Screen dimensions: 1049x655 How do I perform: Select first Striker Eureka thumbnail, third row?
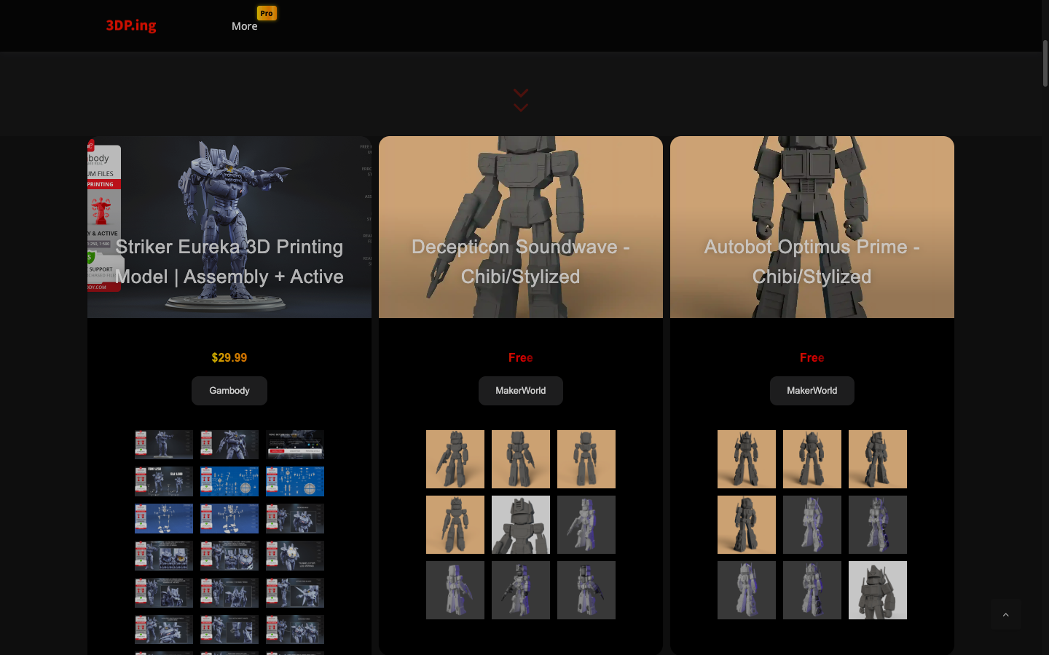point(164,519)
